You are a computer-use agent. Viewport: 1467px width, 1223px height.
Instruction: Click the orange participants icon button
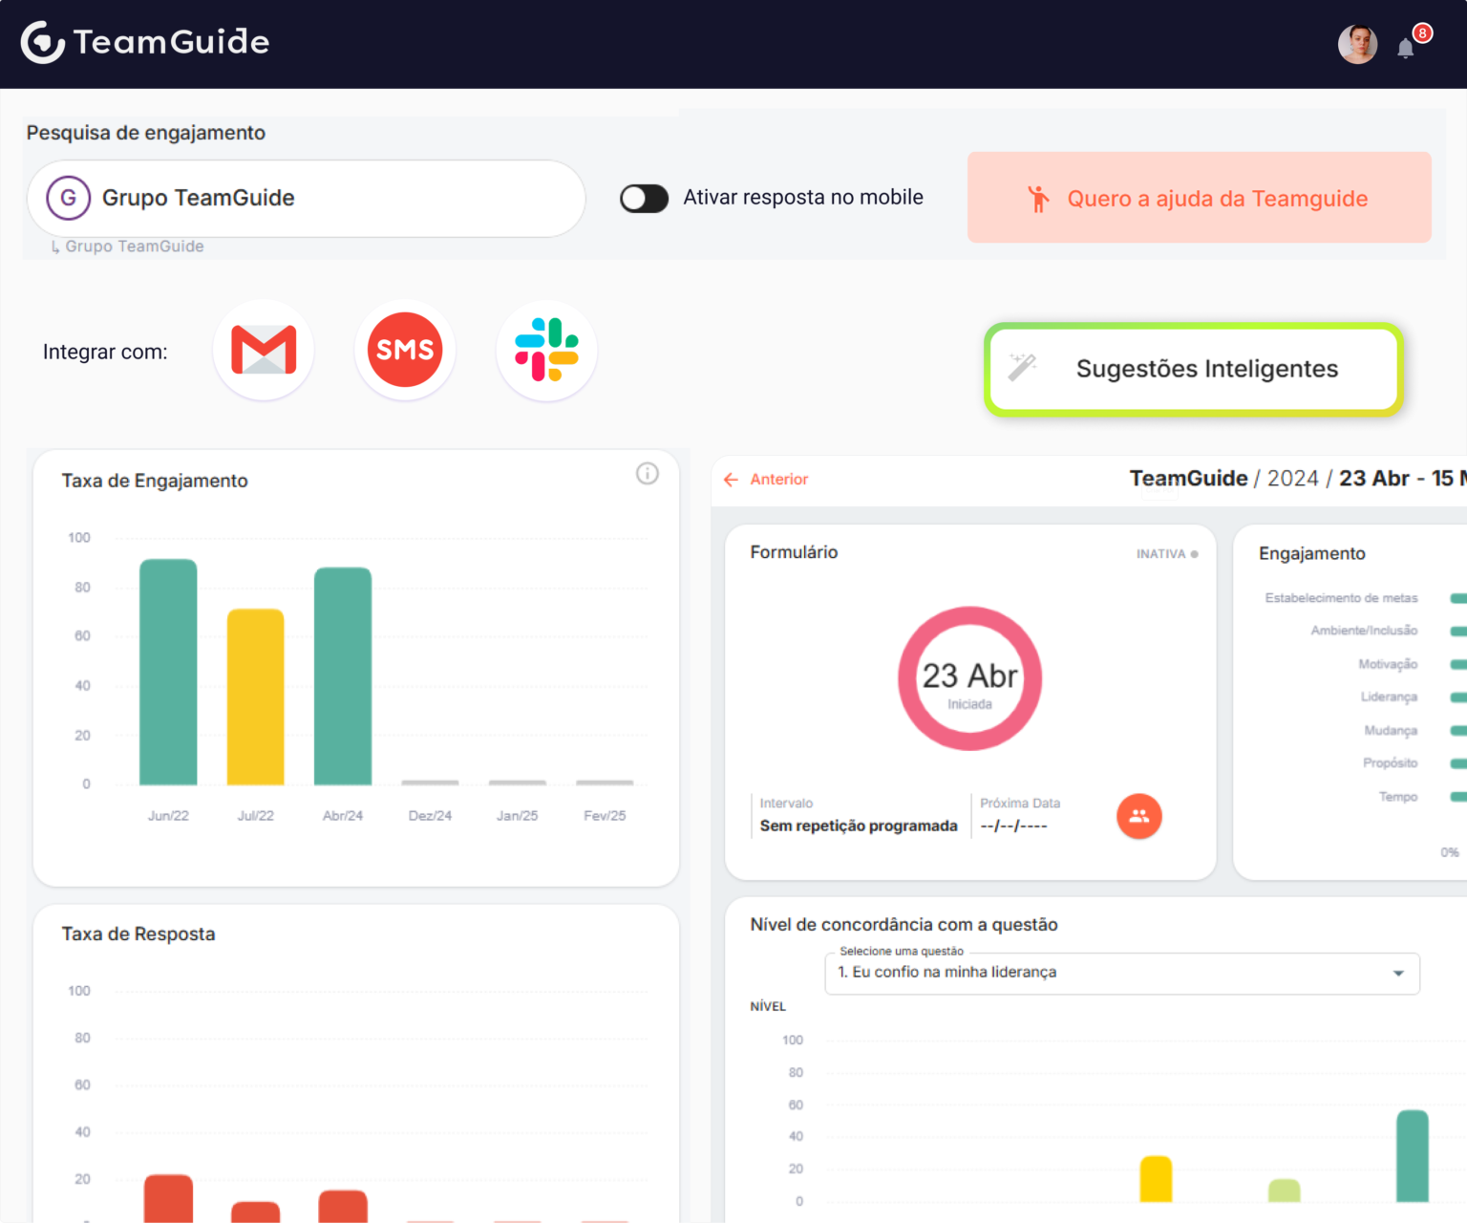point(1139,816)
